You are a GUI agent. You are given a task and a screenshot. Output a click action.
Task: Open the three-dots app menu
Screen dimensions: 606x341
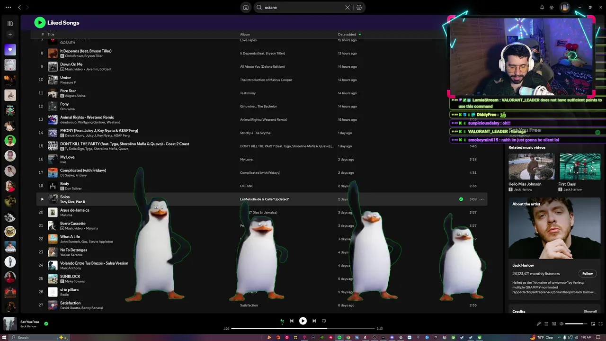coord(8,7)
